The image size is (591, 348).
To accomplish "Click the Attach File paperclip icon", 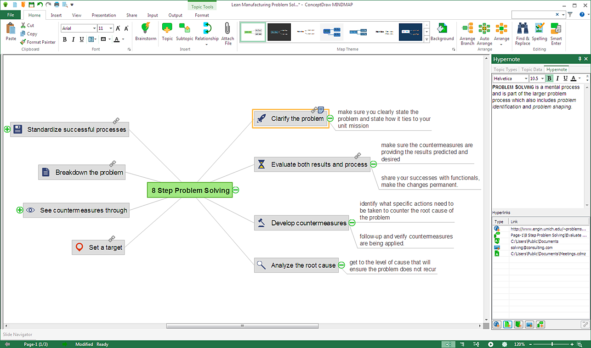I will point(227,29).
